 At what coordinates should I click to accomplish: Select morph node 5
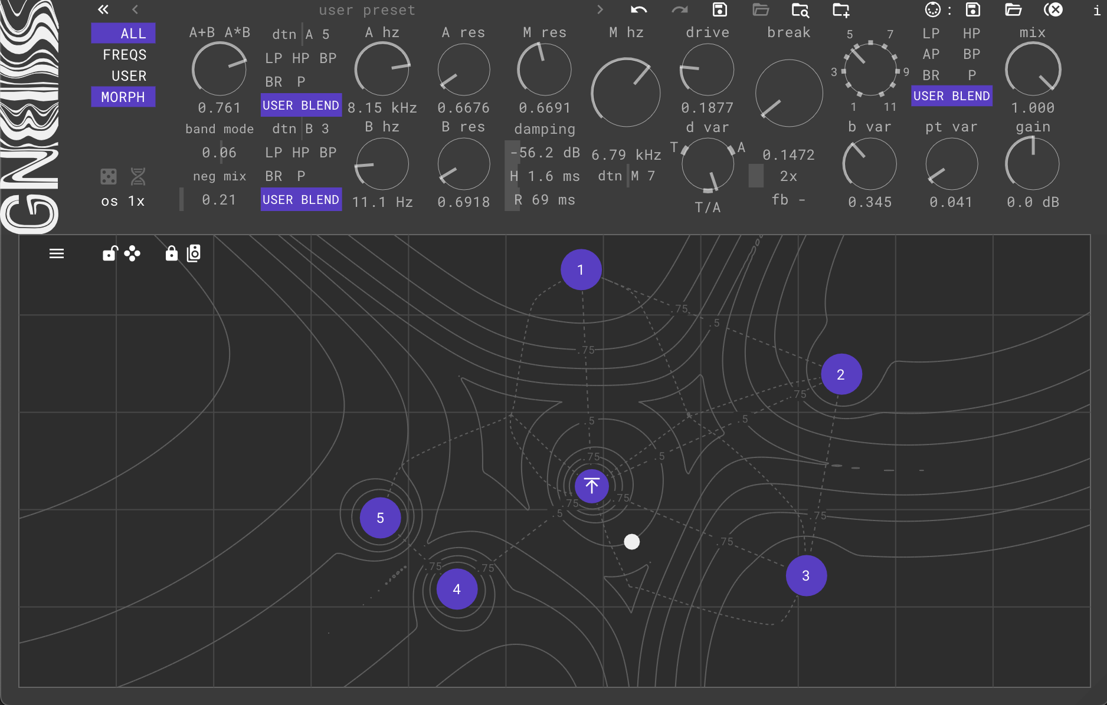380,518
